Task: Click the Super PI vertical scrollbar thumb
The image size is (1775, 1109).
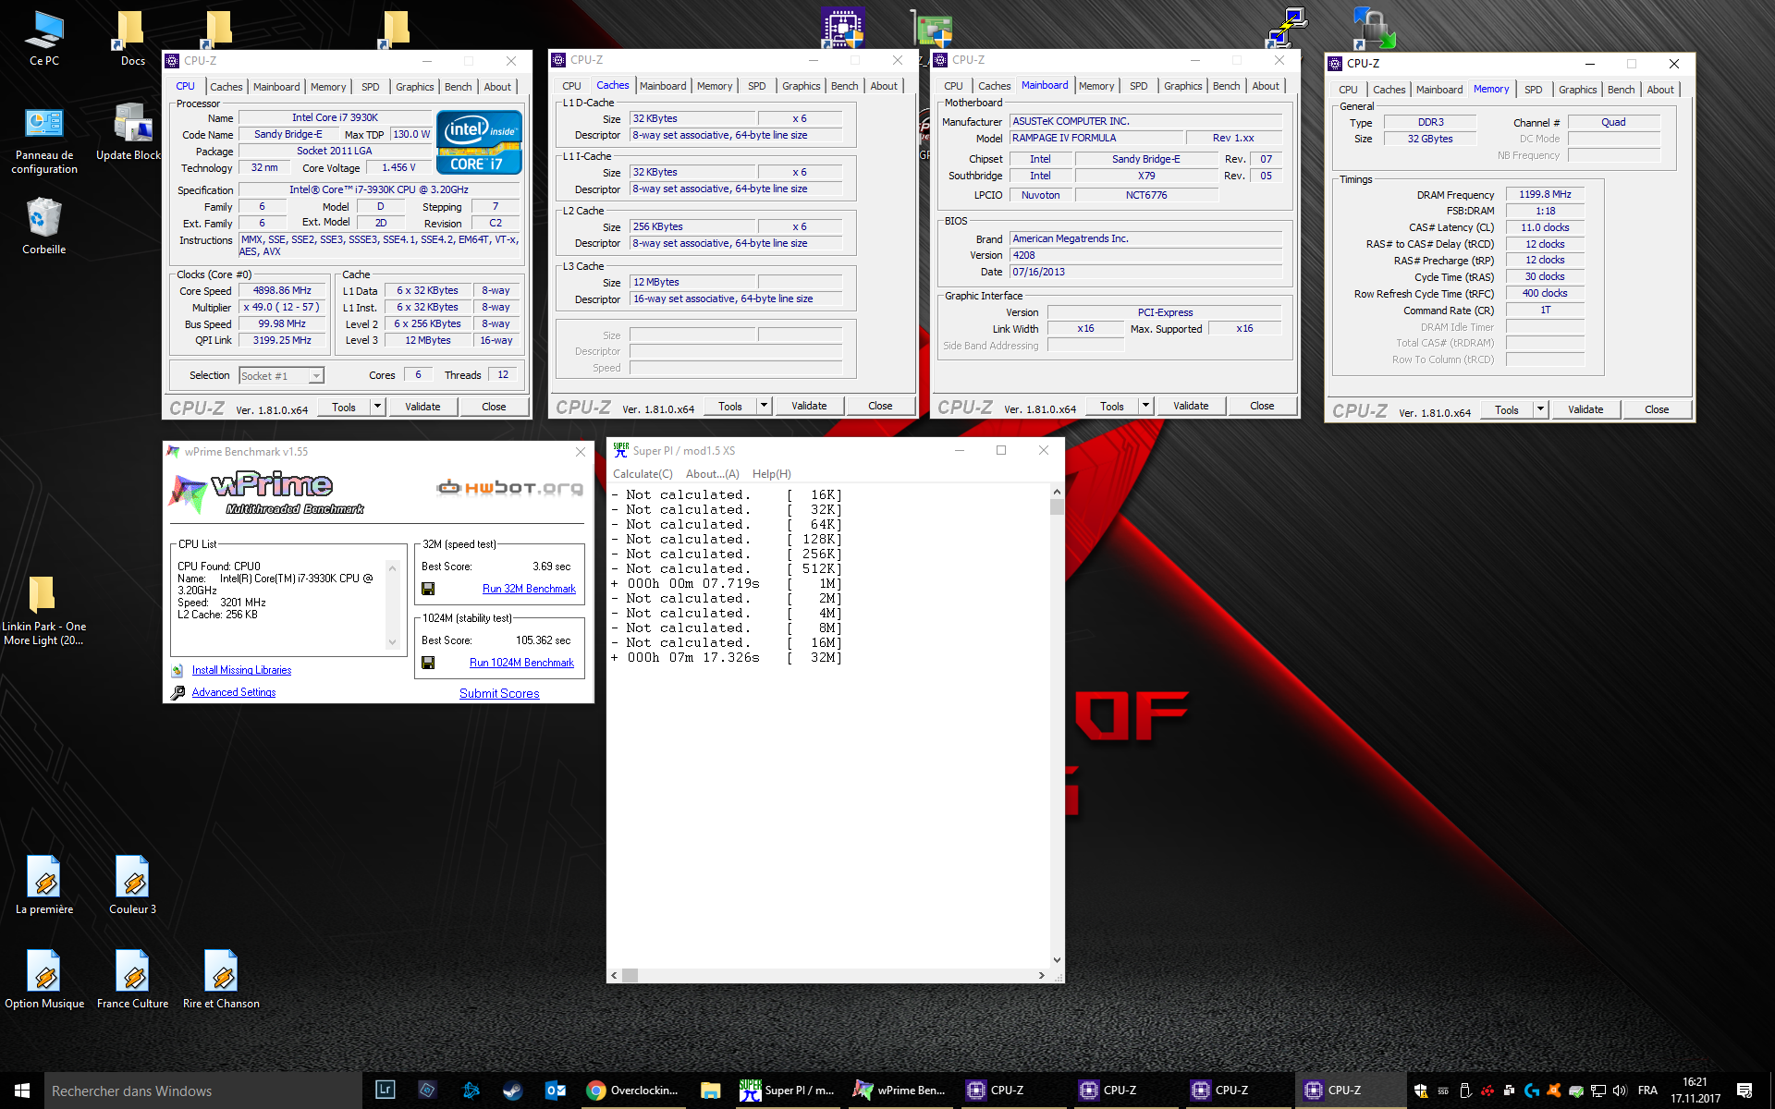Action: tap(1057, 506)
